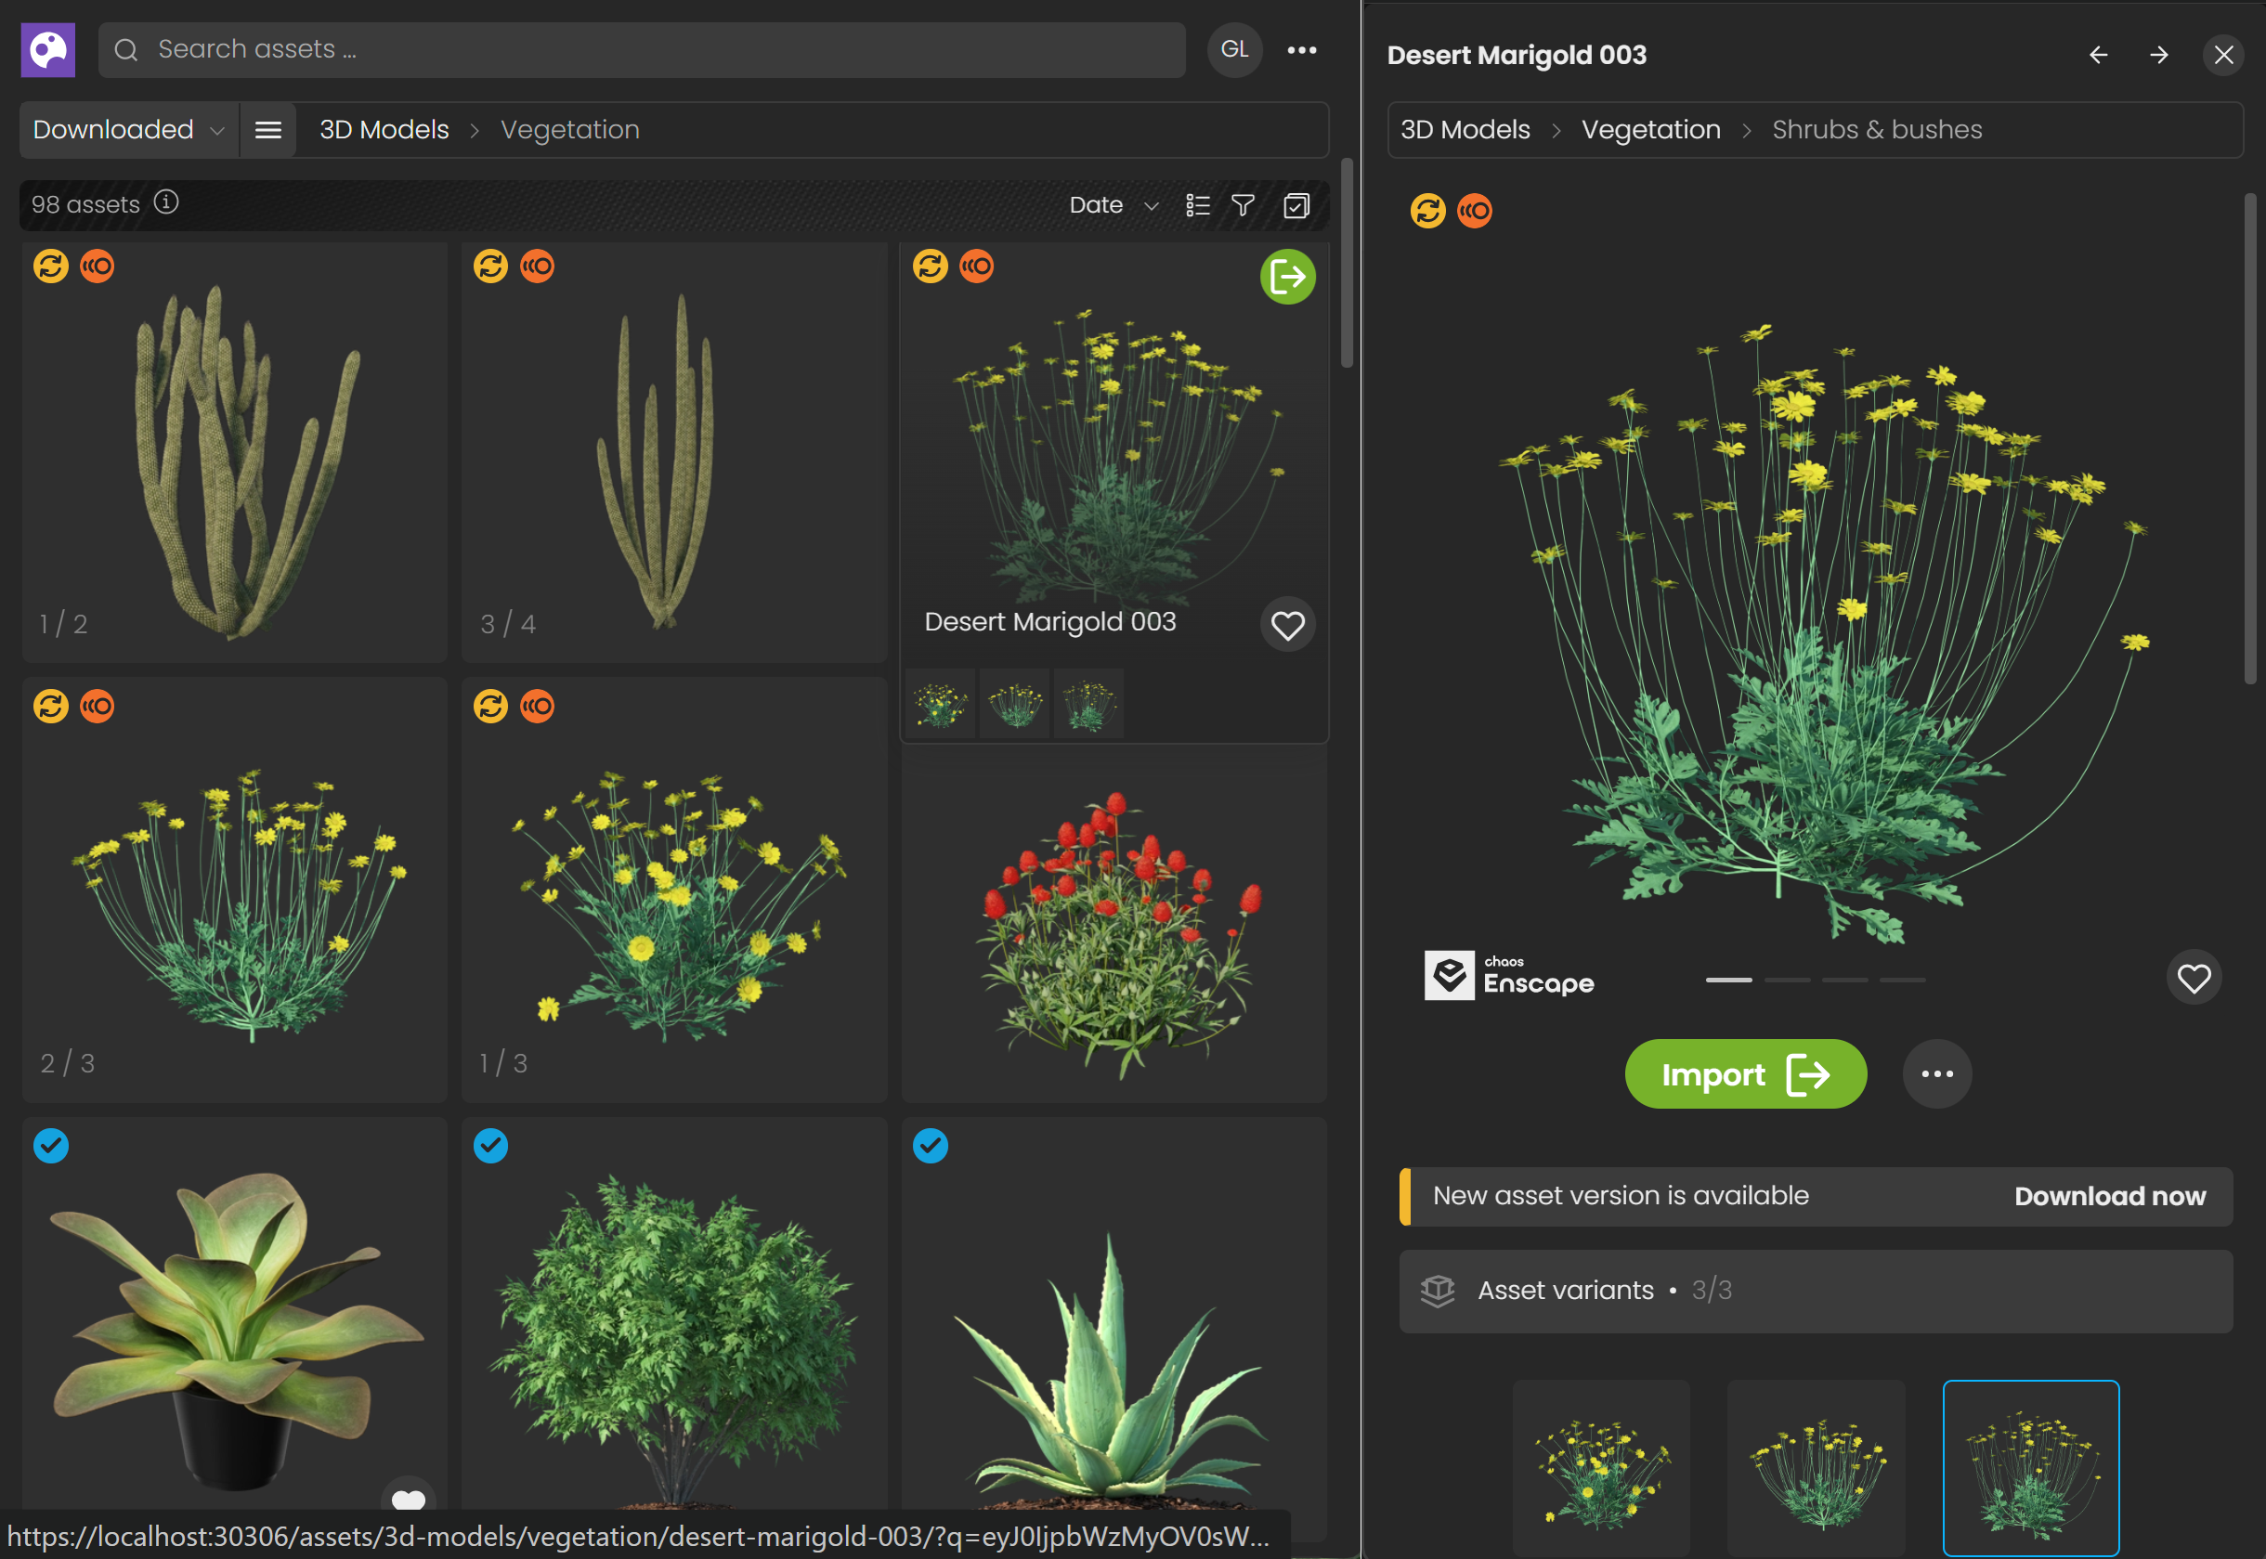Screen dimensions: 2266x1559
Task: Select third variant thumbnail on Desert Marigold card
Action: pyautogui.click(x=1089, y=703)
